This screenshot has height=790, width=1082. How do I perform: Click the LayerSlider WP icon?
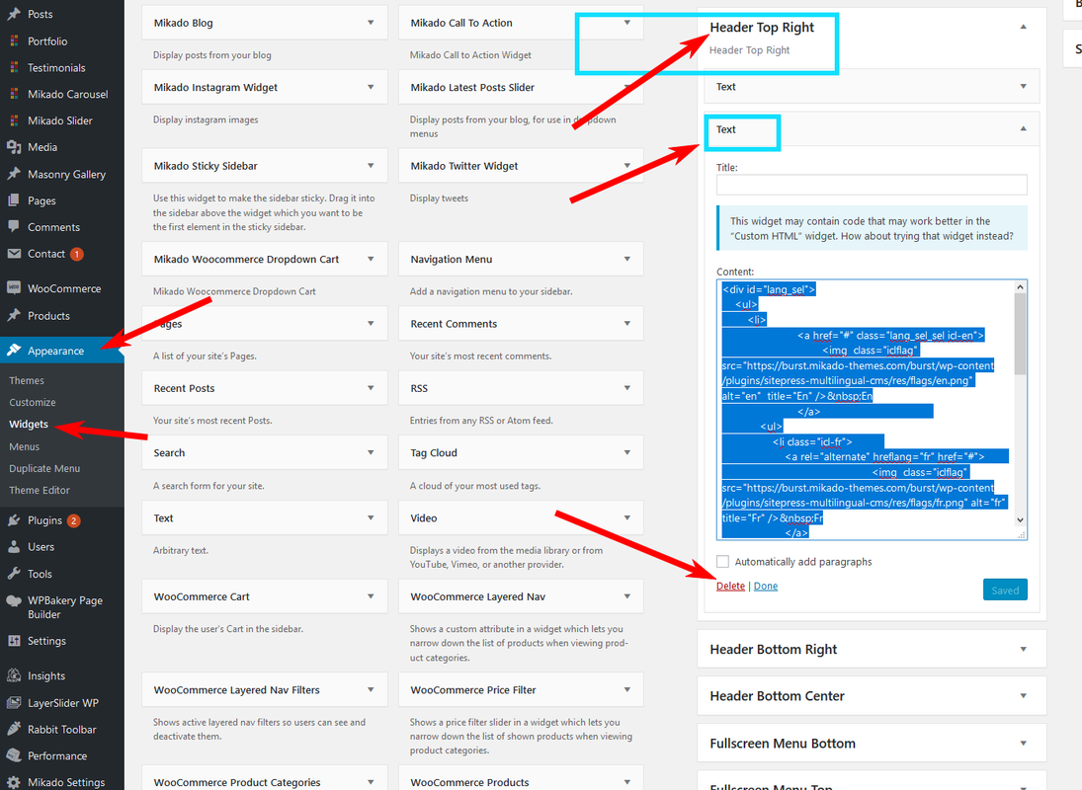(14, 703)
